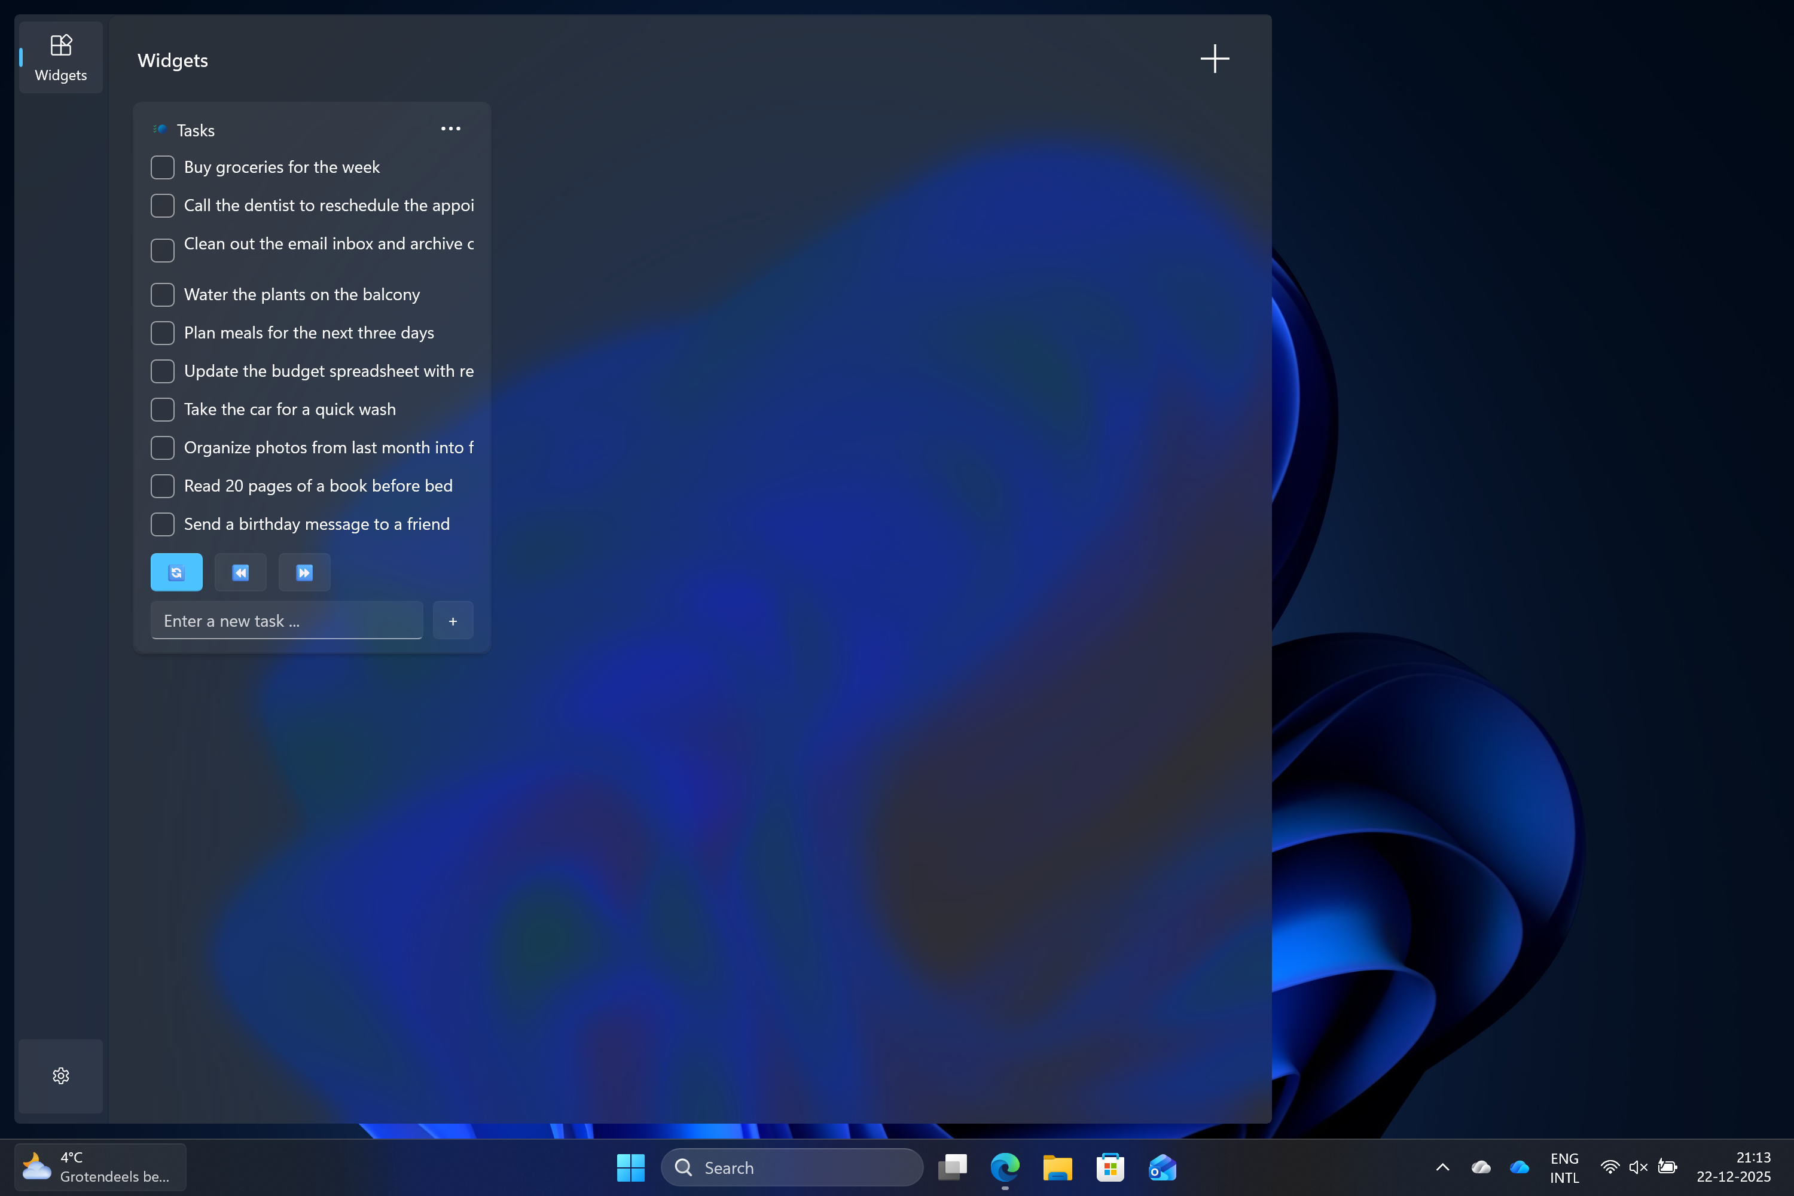This screenshot has height=1196, width=1794.
Task: Open Outlook from the taskbar
Action: pos(1163,1167)
